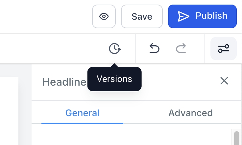Screen dimensions: 242x145
Task: Toggle the settings sliders panel icon
Action: click(224, 49)
